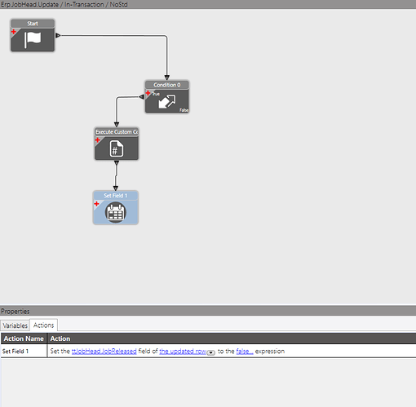The height and width of the screenshot is (407, 416).
Task: Click the 'the updated row' link
Action: (x=183, y=352)
